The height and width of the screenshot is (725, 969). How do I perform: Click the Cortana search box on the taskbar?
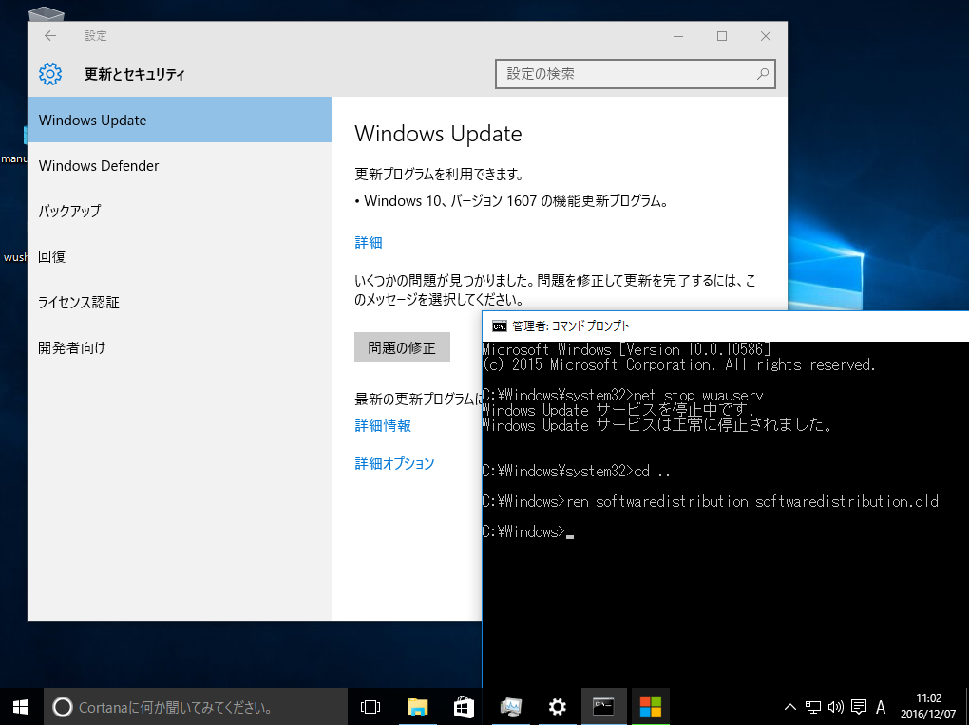[196, 706]
